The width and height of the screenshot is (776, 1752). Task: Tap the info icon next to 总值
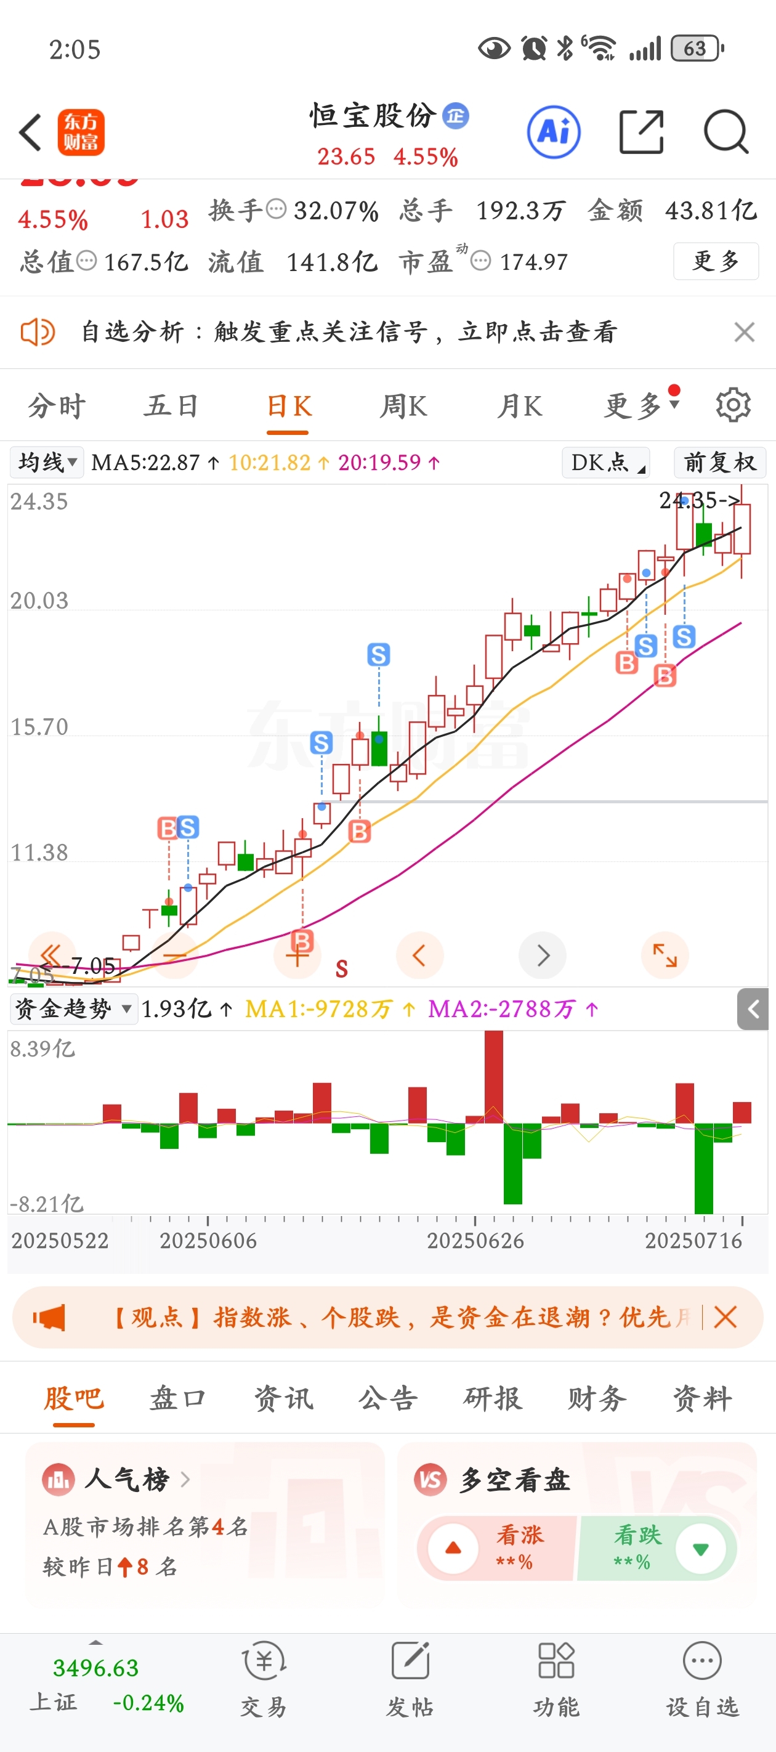(86, 260)
